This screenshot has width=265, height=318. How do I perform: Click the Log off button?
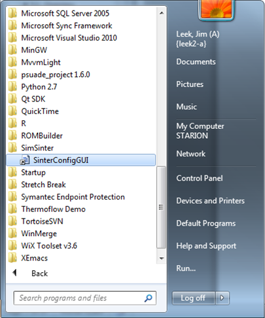(193, 298)
